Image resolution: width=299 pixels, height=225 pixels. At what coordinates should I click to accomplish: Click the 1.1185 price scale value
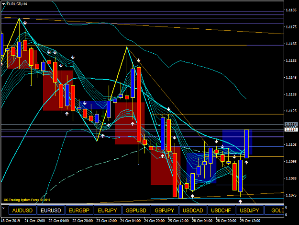(291, 10)
